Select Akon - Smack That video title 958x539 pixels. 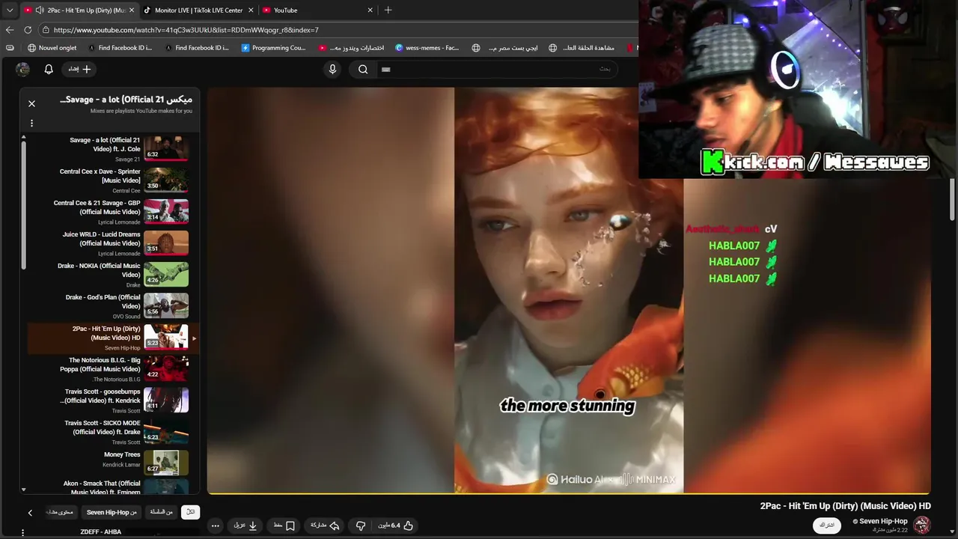click(x=101, y=488)
